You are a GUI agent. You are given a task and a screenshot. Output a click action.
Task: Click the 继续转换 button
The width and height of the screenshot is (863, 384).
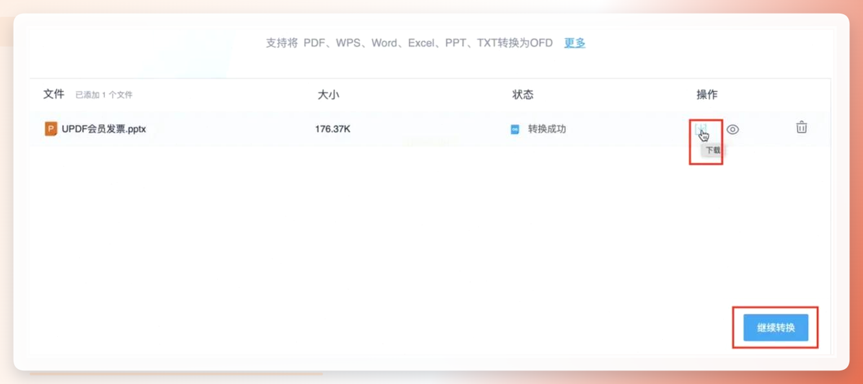pyautogui.click(x=776, y=328)
